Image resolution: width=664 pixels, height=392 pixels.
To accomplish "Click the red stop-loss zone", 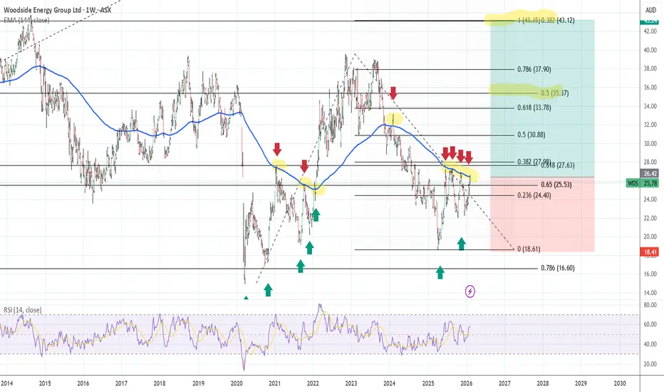I will [542, 214].
